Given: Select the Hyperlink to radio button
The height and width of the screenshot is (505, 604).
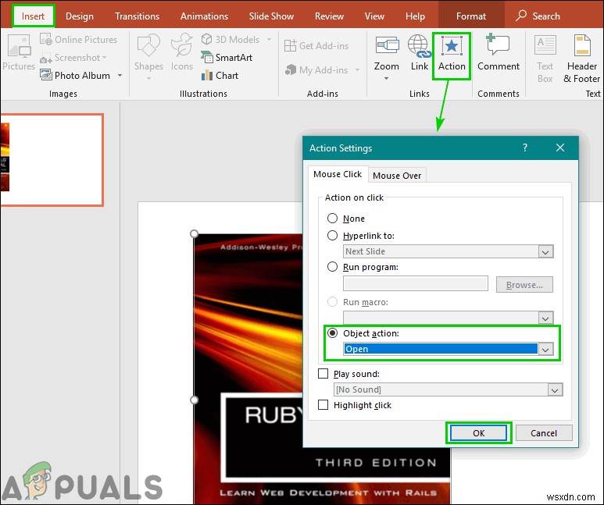Looking at the screenshot, I should click(x=332, y=235).
